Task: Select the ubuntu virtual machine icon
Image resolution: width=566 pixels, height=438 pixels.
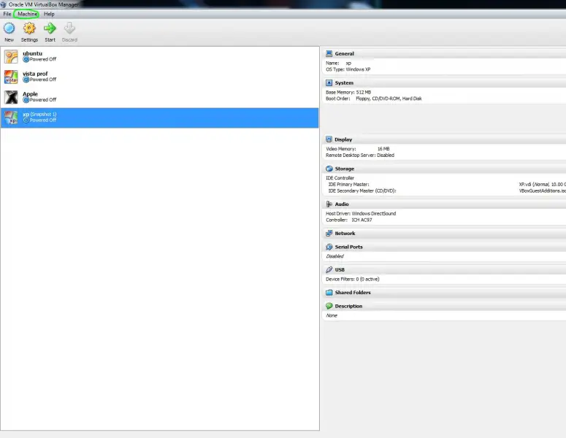Action: click(11, 57)
